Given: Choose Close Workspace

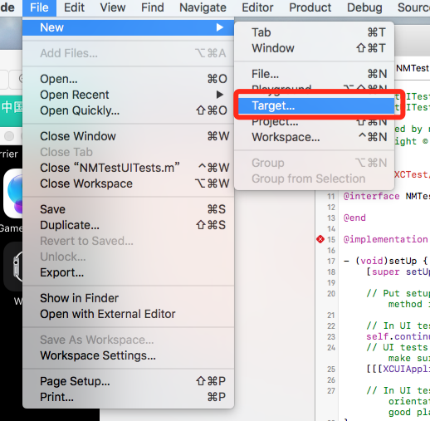Looking at the screenshot, I should [128, 184].
